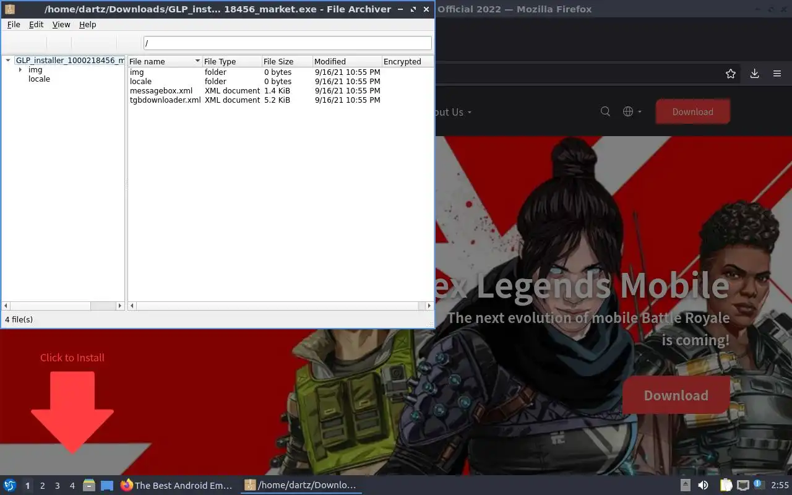Image resolution: width=792 pixels, height=495 pixels.
Task: Click show desktop taskbar icon
Action: click(107, 485)
